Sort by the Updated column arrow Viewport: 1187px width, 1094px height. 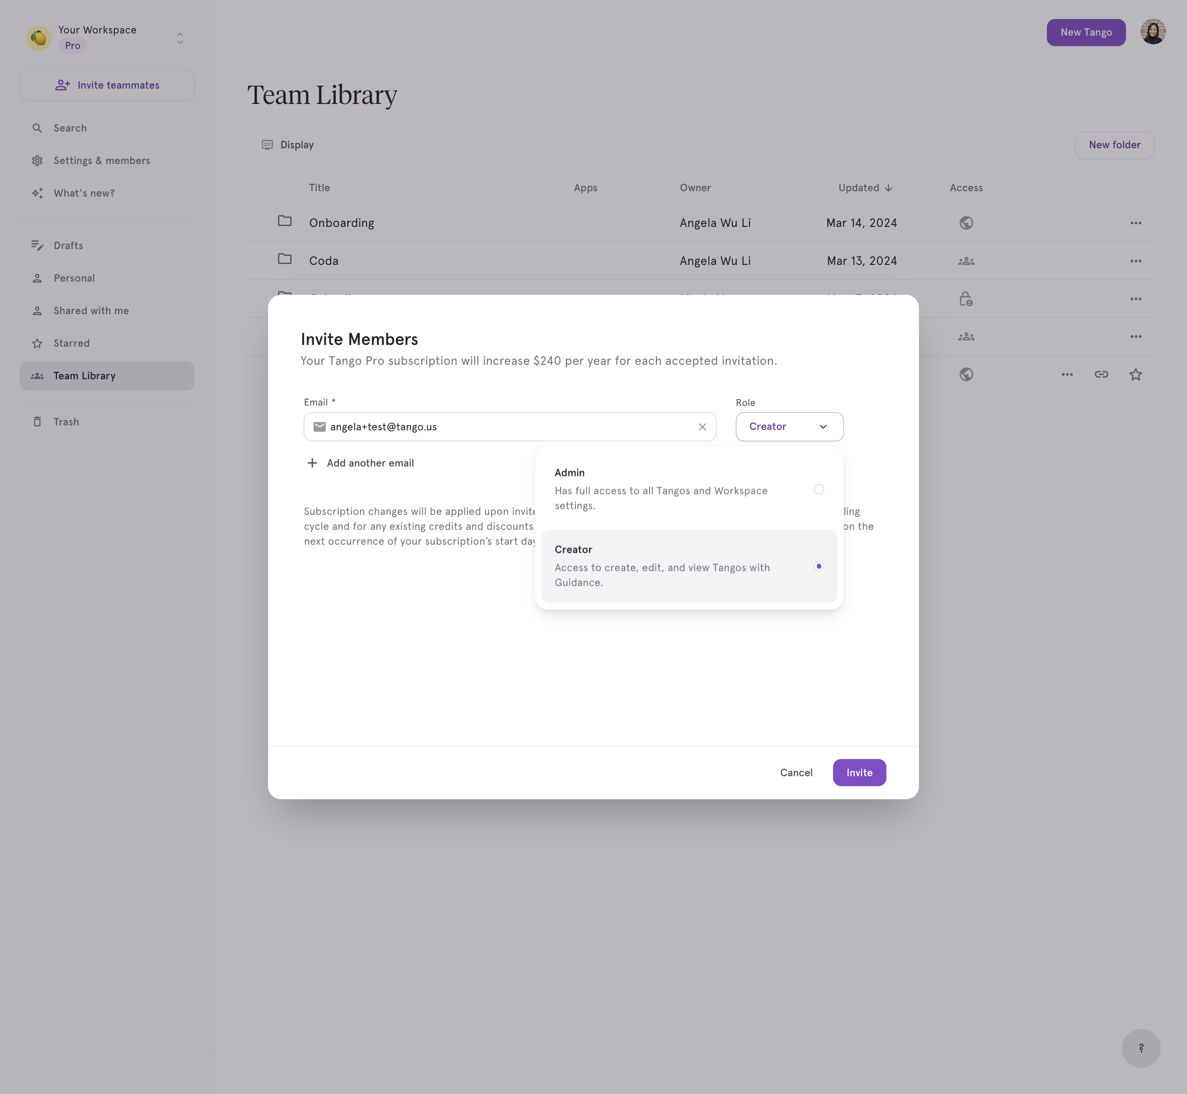pyautogui.click(x=889, y=188)
